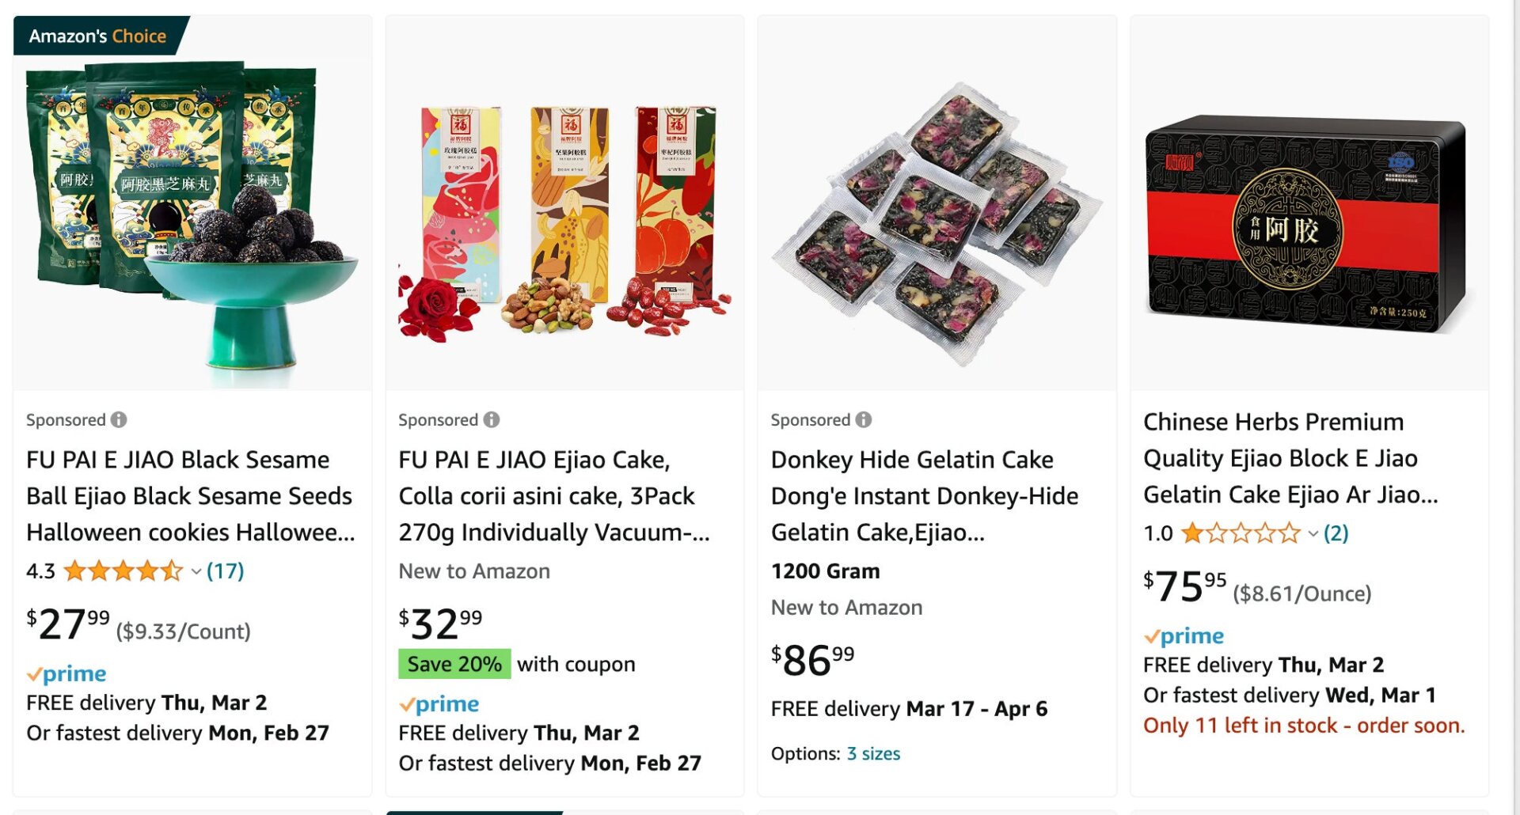Click the Sponsored info icon on the Donkey Hide Gelatin listing
Image resolution: width=1520 pixels, height=815 pixels.
pyautogui.click(x=863, y=419)
